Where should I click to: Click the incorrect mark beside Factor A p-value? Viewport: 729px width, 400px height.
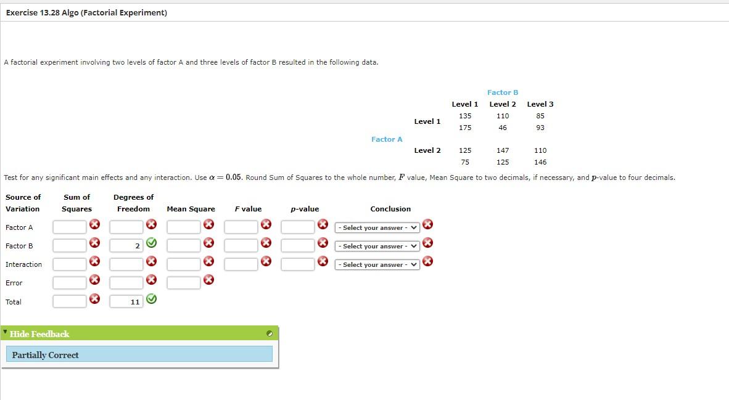pyautogui.click(x=323, y=224)
